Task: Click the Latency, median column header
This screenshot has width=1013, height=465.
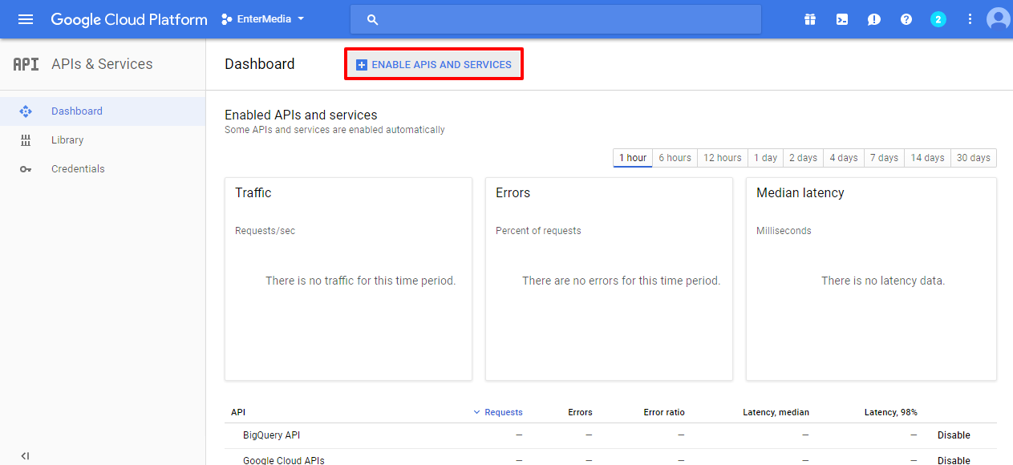Action: click(x=776, y=412)
